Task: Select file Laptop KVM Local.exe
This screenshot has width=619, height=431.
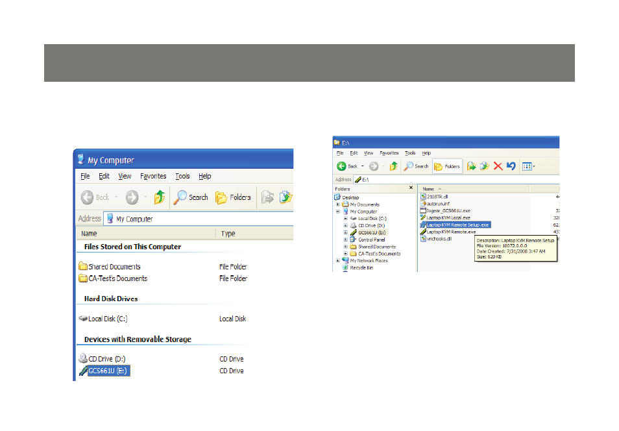Action: [445, 217]
